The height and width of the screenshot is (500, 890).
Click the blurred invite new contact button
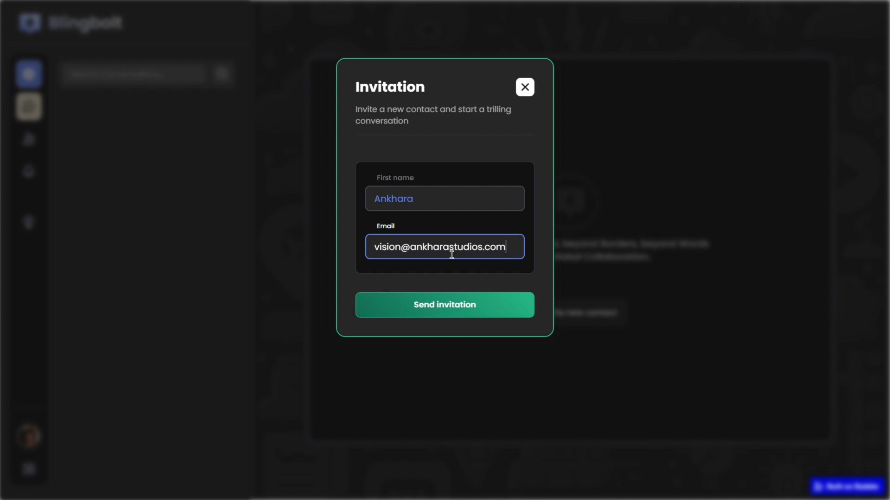click(589, 313)
